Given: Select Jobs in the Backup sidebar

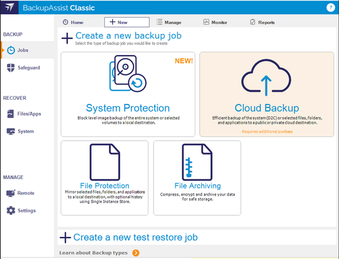Looking at the screenshot, I should click(22, 50).
